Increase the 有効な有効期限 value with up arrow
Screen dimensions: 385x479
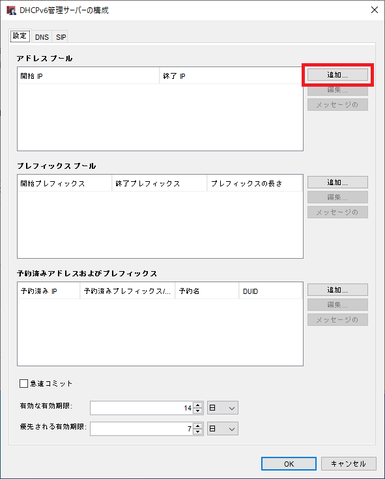(198, 405)
